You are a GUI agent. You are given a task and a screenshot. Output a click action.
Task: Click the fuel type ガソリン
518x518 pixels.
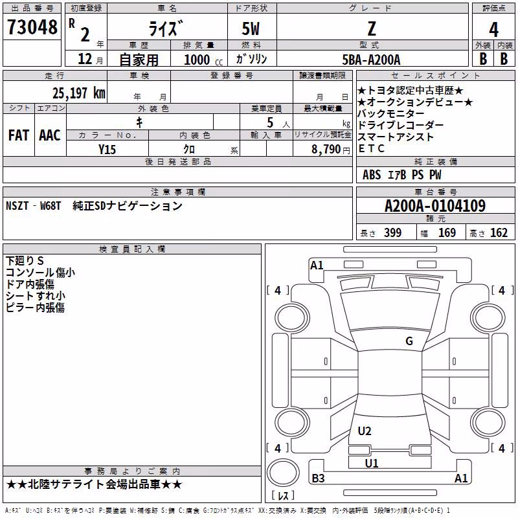point(251,59)
